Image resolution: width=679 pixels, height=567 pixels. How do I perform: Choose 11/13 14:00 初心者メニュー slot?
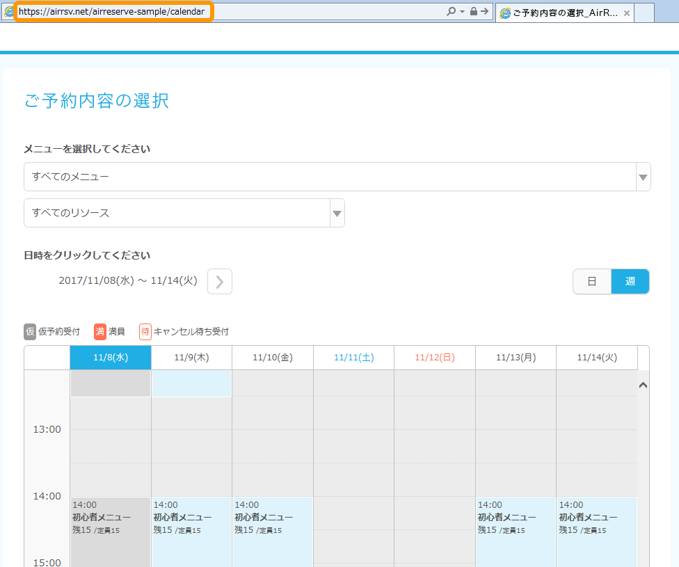tap(516, 532)
